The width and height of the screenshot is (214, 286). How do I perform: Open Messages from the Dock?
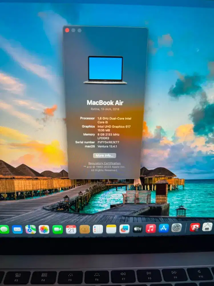coord(4,229)
